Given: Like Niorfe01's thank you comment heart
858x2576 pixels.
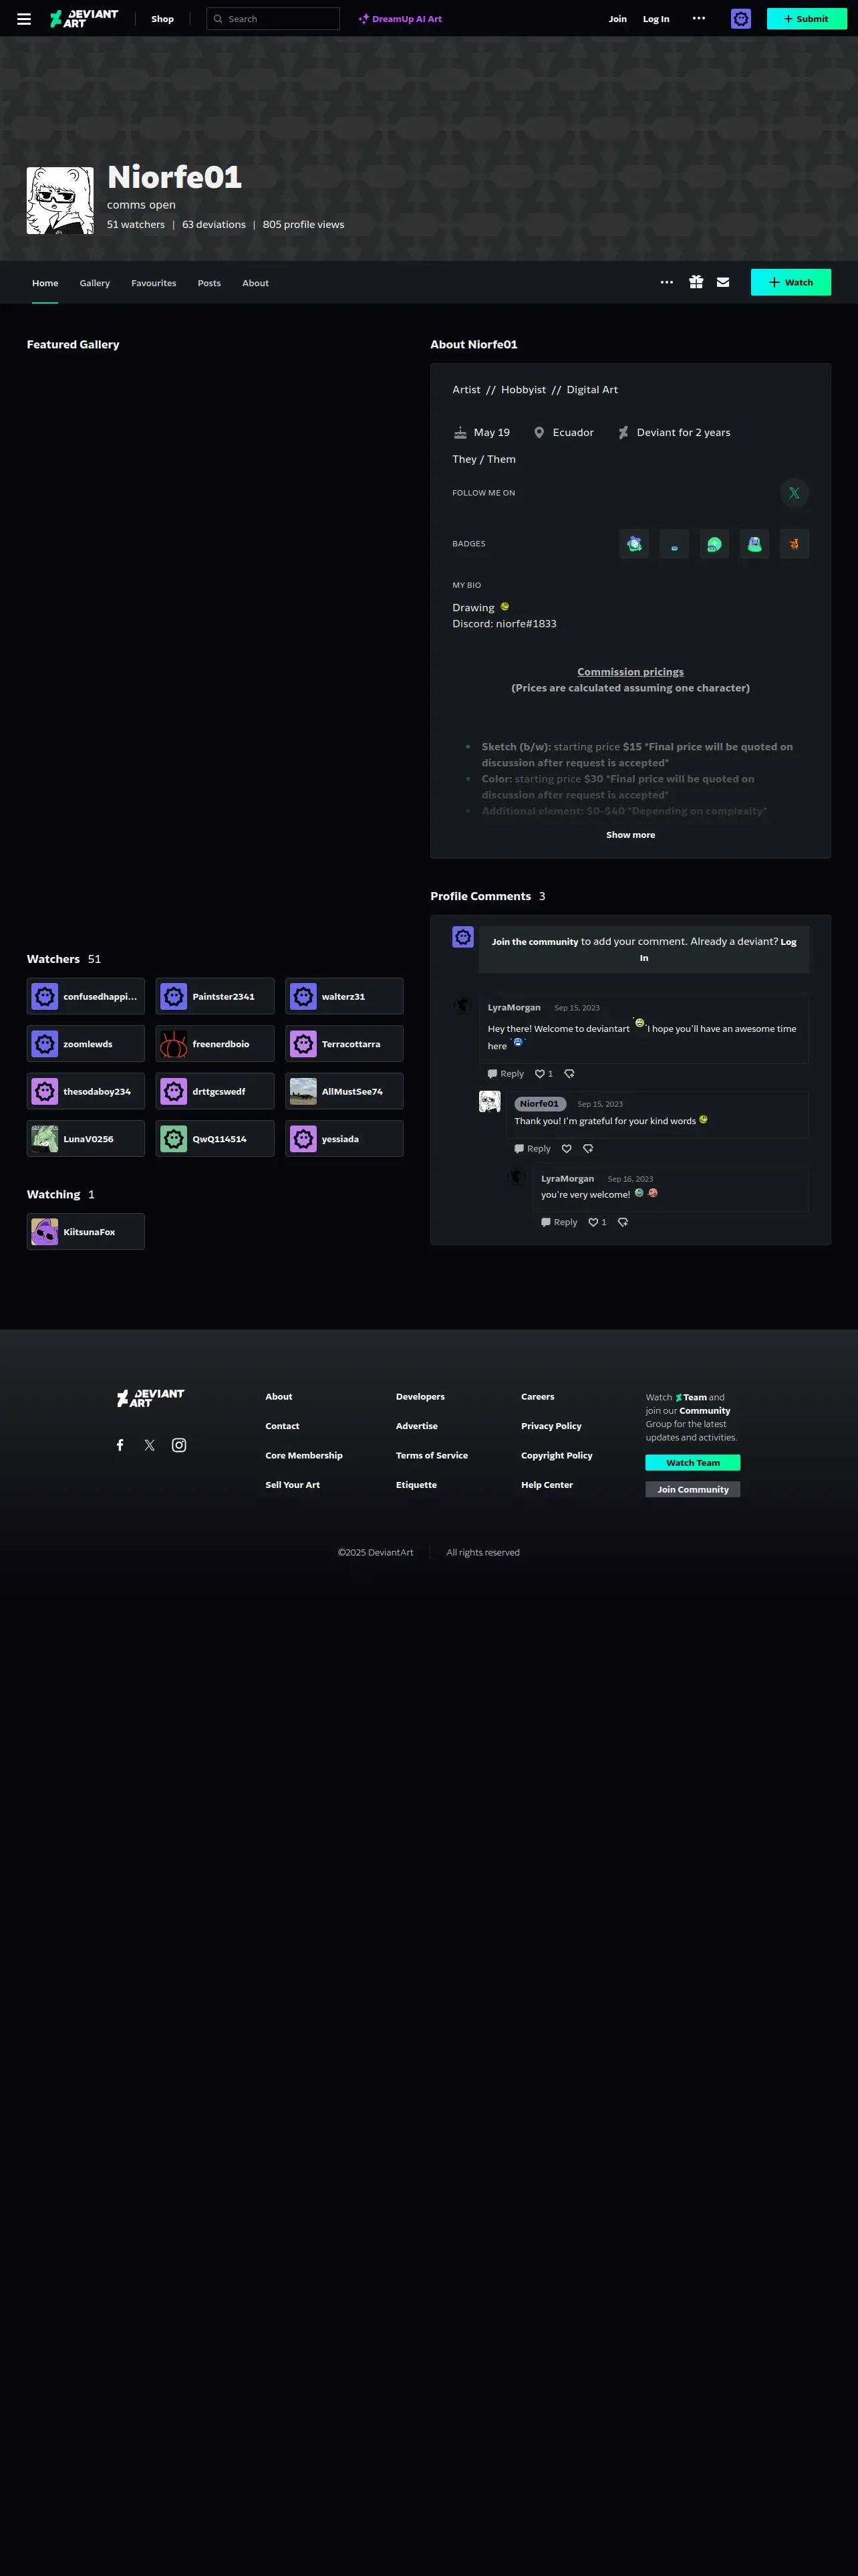Looking at the screenshot, I should [x=567, y=1149].
